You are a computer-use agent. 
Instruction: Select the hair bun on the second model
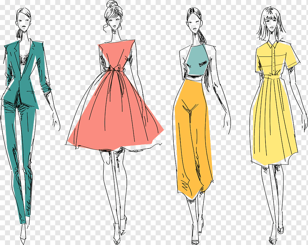point(111,5)
